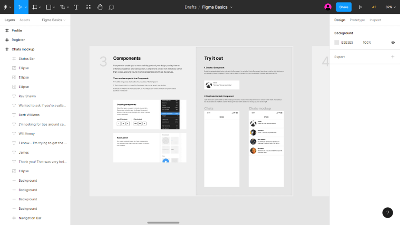Select the Hand tool

[x=100, y=7]
